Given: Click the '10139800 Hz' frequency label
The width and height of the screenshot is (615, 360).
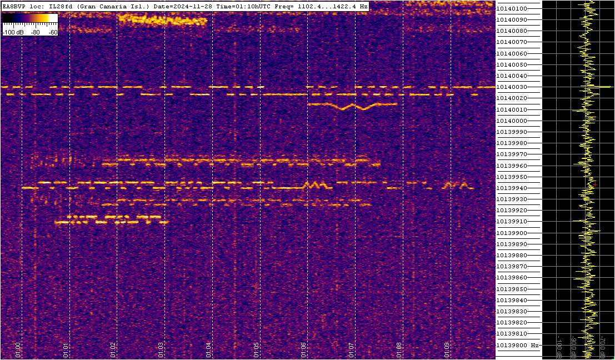Looking at the screenshot, I should click(517, 345).
